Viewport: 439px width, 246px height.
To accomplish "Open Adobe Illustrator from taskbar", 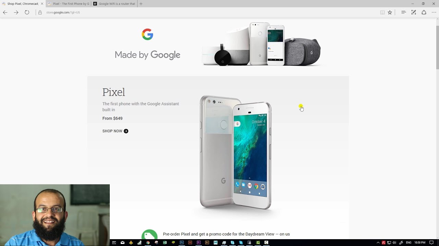I will click(190, 243).
